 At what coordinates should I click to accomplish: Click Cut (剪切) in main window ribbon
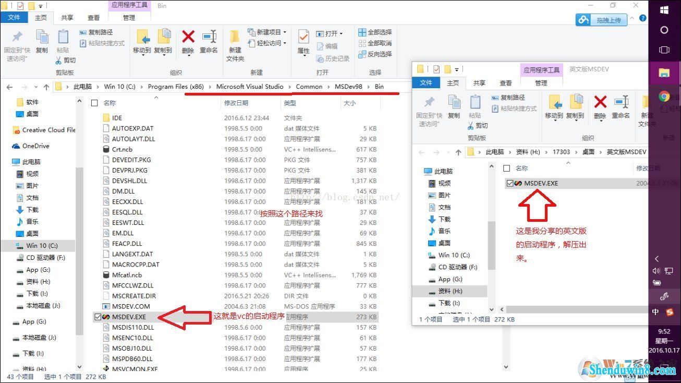click(x=66, y=61)
